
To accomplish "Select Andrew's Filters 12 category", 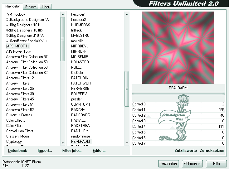I will point(20,78).
